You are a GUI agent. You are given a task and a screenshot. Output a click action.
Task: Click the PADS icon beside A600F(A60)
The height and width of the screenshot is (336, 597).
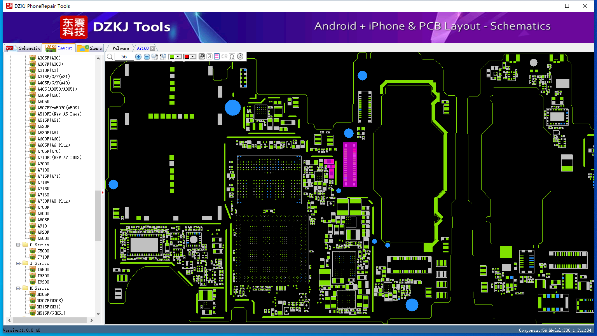(33, 139)
